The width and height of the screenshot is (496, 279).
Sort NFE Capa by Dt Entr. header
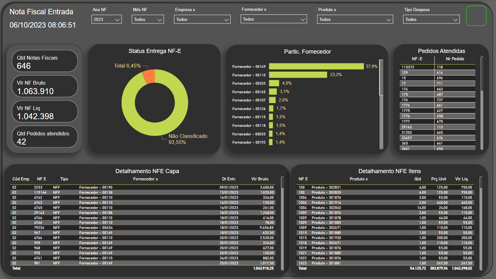point(229,179)
